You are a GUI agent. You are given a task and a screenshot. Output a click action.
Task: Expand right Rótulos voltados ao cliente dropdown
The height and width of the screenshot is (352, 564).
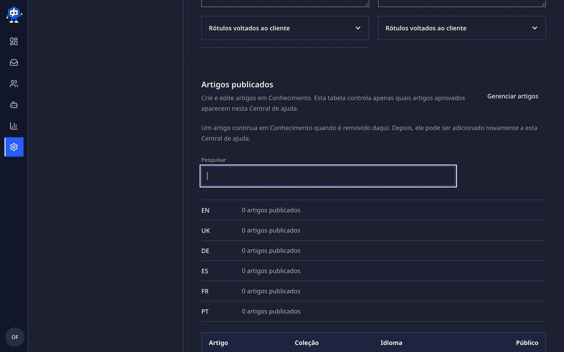pyautogui.click(x=462, y=28)
